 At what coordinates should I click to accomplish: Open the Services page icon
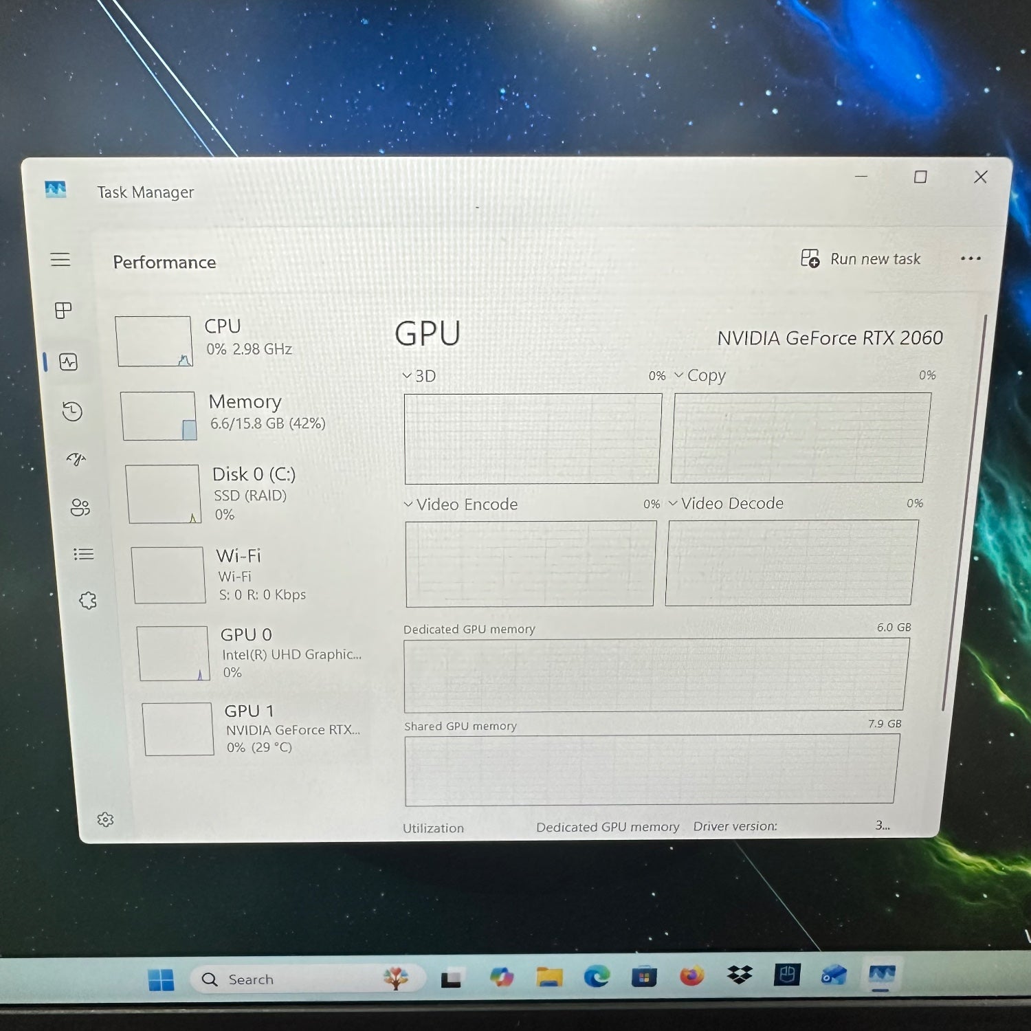pyautogui.click(x=88, y=601)
